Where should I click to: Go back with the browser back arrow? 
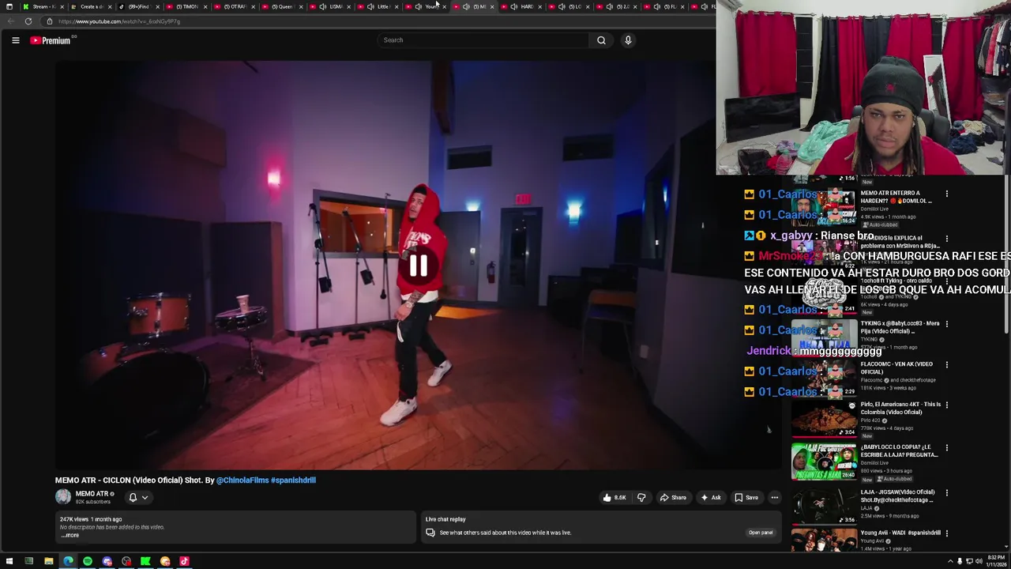pos(10,21)
